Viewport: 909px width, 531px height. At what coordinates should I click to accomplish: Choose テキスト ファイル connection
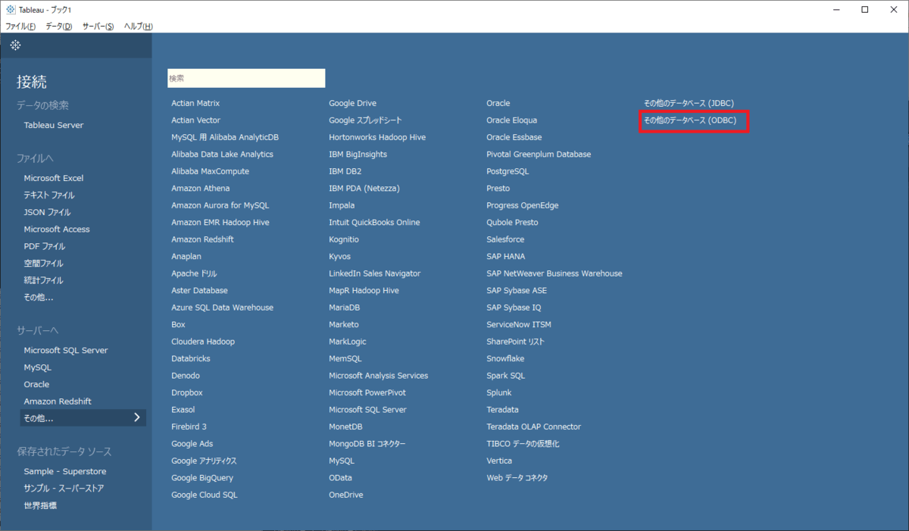click(49, 195)
